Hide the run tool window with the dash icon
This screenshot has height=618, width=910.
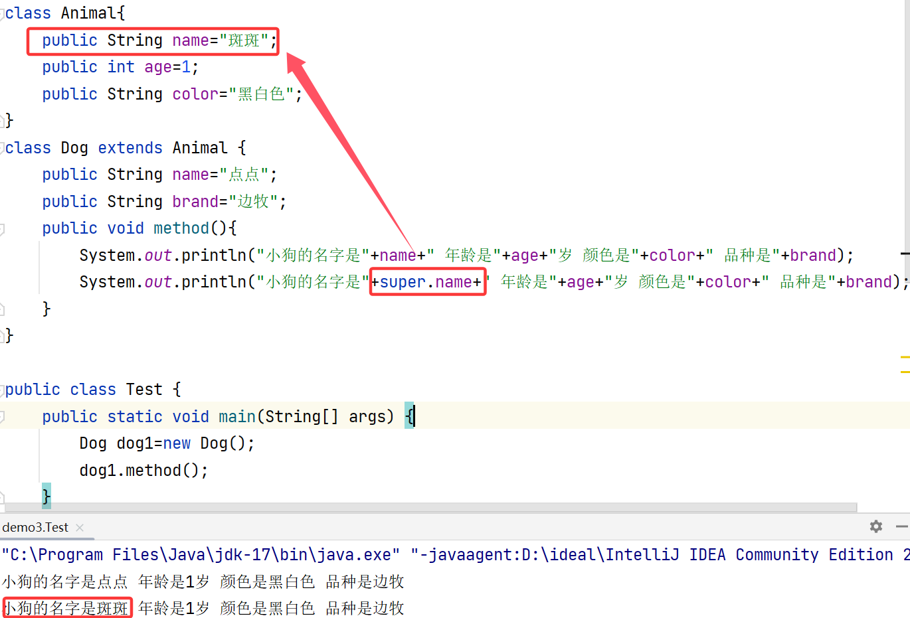click(x=902, y=526)
